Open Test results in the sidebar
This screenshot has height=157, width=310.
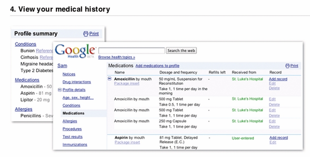[x=72, y=137]
